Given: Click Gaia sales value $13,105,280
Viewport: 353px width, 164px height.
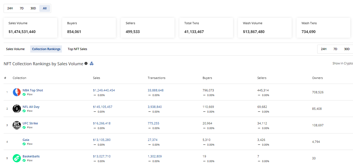Looking at the screenshot, I should tap(102, 140).
